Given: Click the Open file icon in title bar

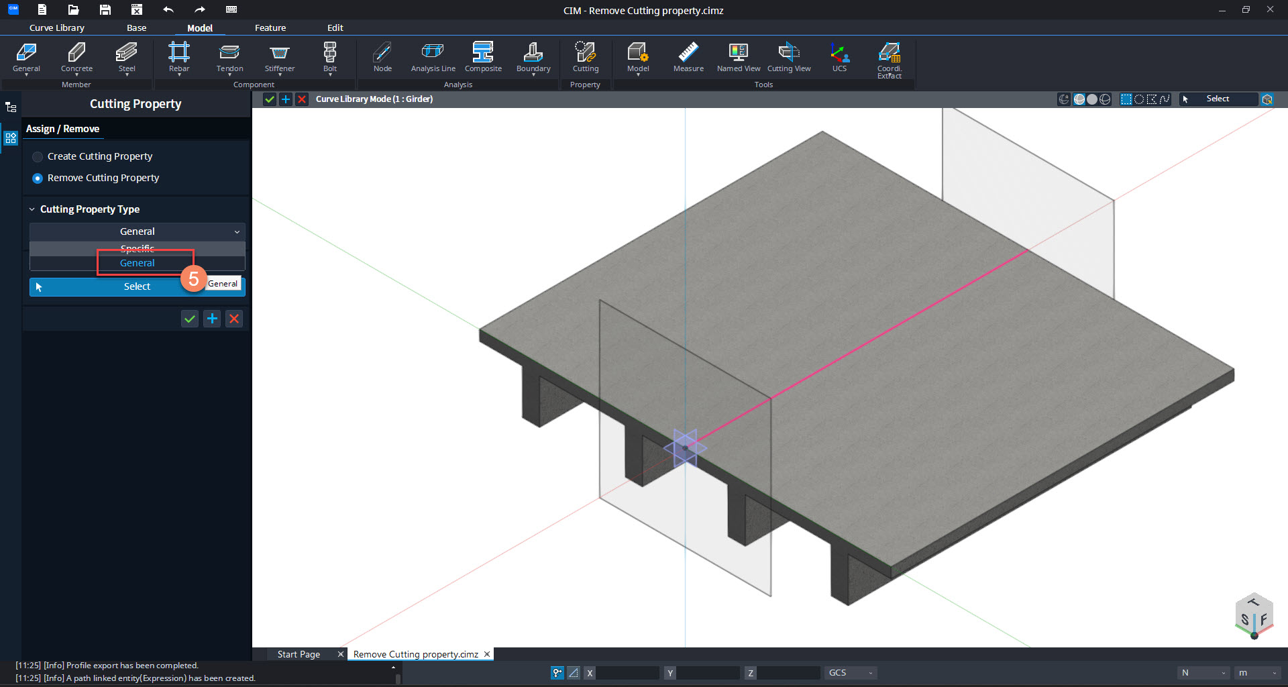Looking at the screenshot, I should [74, 9].
